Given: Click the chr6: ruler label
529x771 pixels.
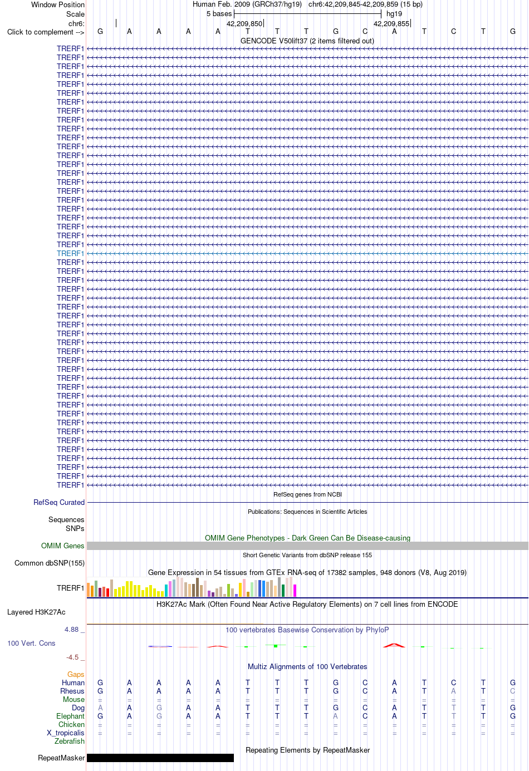Looking at the screenshot, I should point(76,23).
